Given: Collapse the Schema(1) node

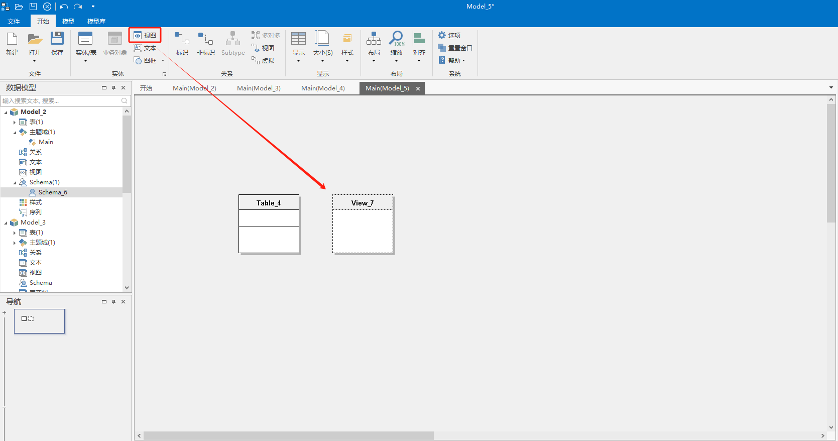Looking at the screenshot, I should (x=15, y=182).
